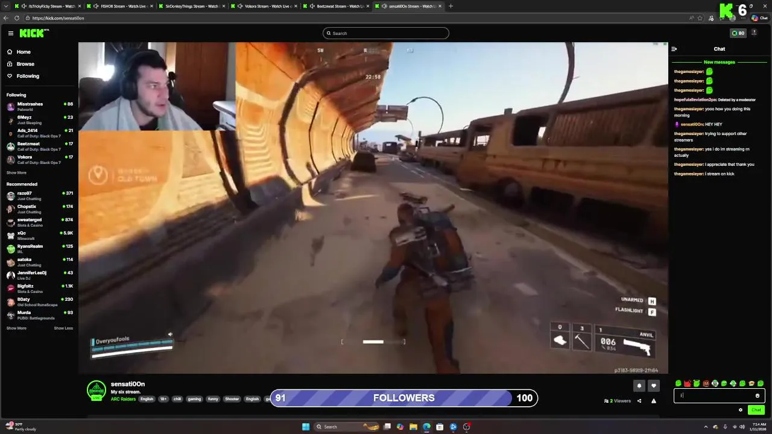
Task: Open Ads_2414 channel in following list
Action: 39,133
